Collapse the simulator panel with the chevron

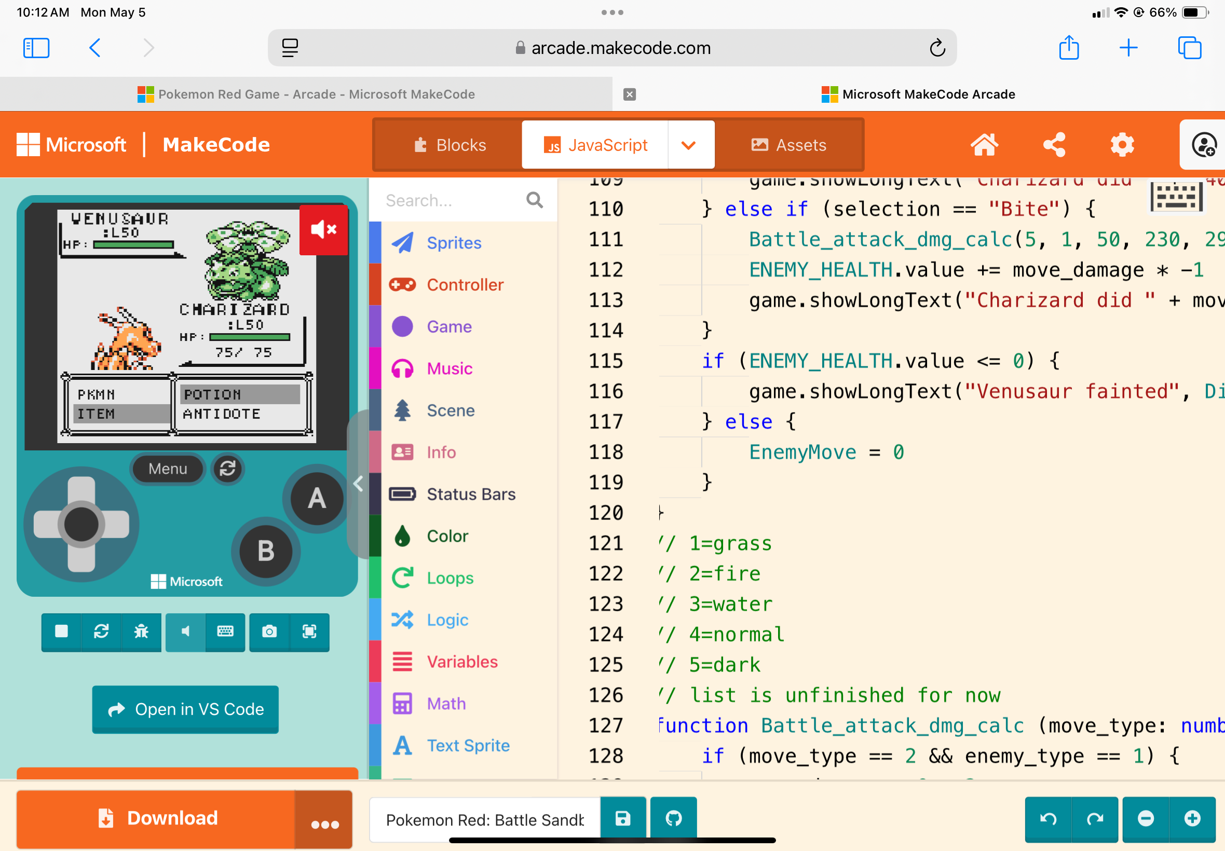point(358,484)
